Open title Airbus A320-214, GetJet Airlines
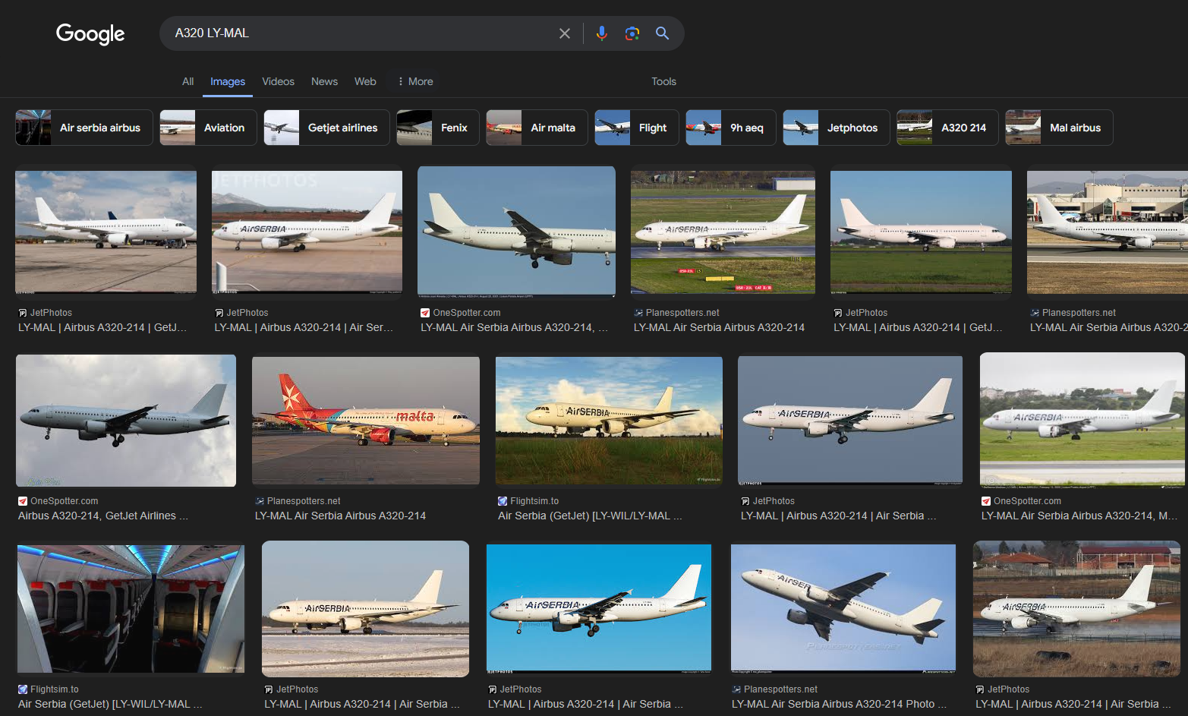Viewport: 1188px width, 716px height. 103,516
